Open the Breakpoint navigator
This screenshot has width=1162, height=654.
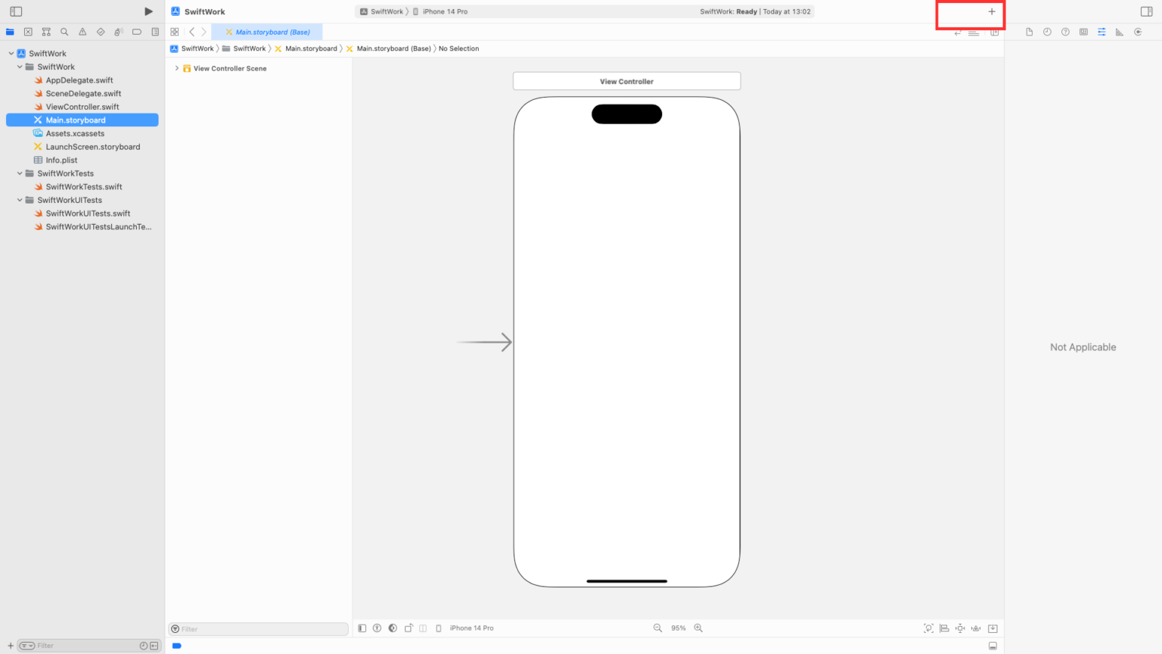[137, 32]
